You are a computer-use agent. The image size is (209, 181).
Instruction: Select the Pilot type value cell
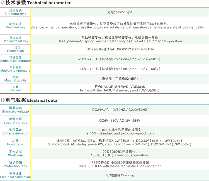(120, 12)
